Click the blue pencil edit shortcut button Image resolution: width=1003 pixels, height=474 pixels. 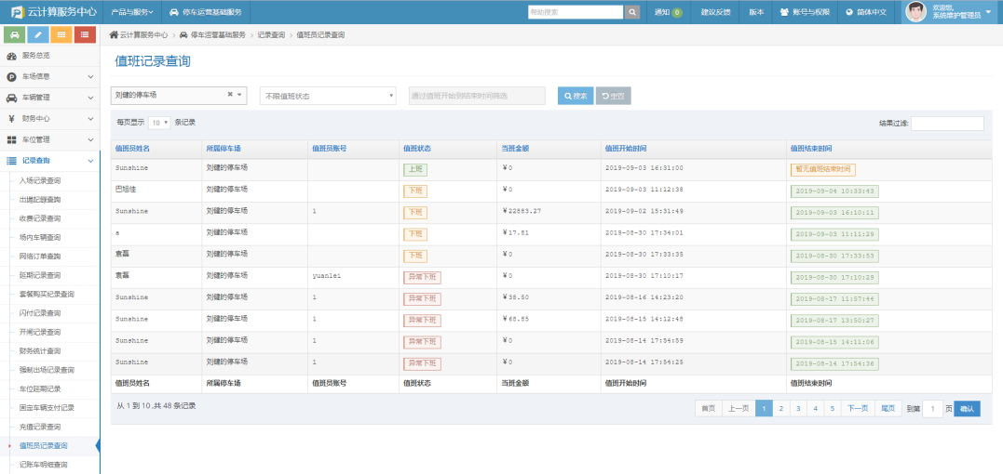point(38,34)
